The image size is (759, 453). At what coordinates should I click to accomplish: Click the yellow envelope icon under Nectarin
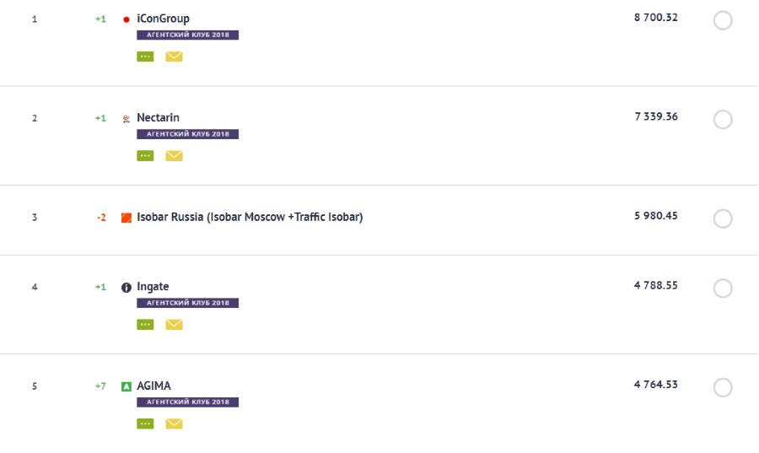tap(174, 155)
